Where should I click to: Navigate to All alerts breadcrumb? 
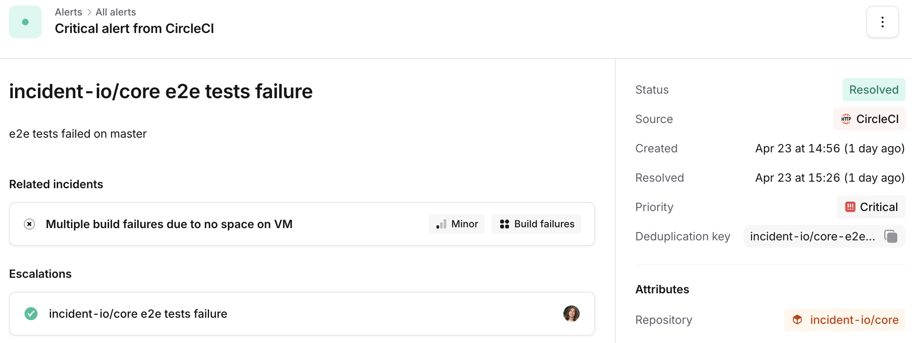[x=116, y=12]
